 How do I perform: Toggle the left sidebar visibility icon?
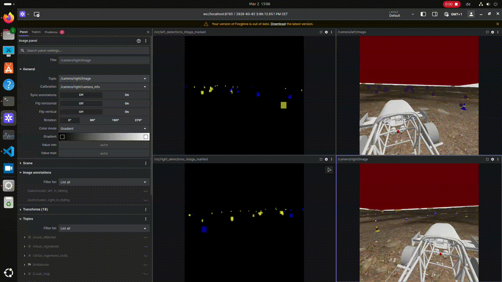[x=423, y=14]
